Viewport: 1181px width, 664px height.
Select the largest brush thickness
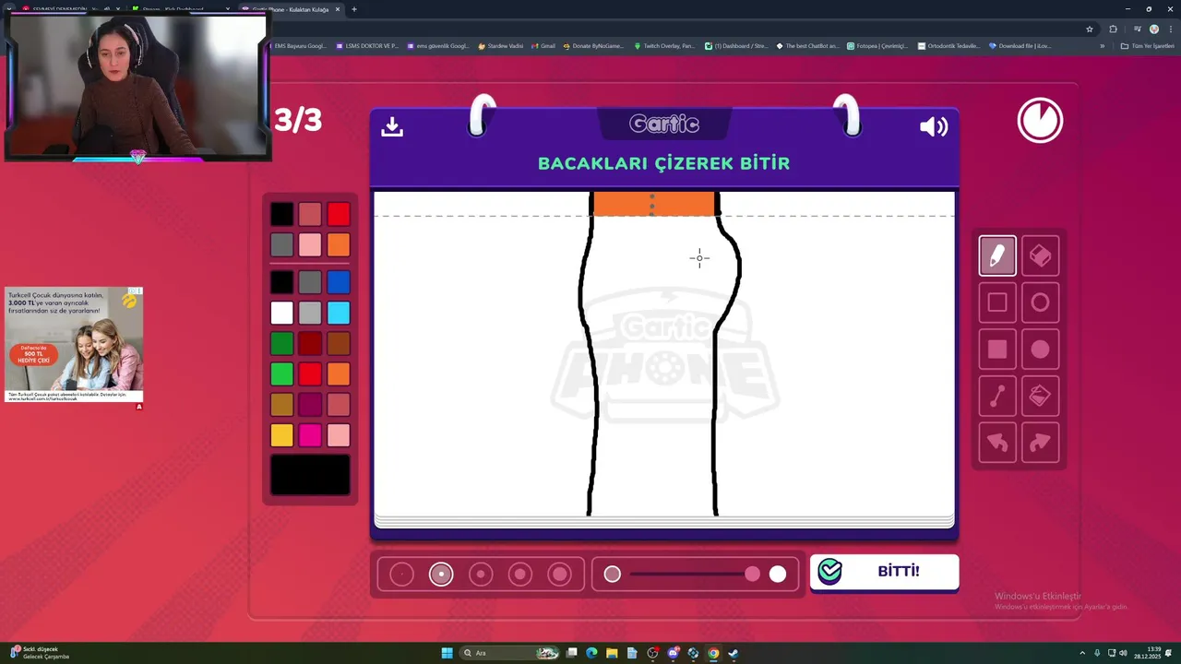pyautogui.click(x=560, y=575)
